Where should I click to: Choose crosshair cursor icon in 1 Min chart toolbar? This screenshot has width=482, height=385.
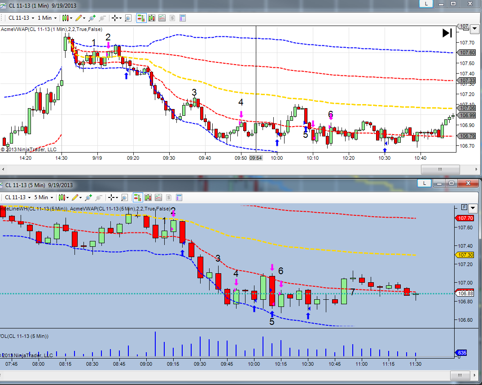click(x=115, y=18)
